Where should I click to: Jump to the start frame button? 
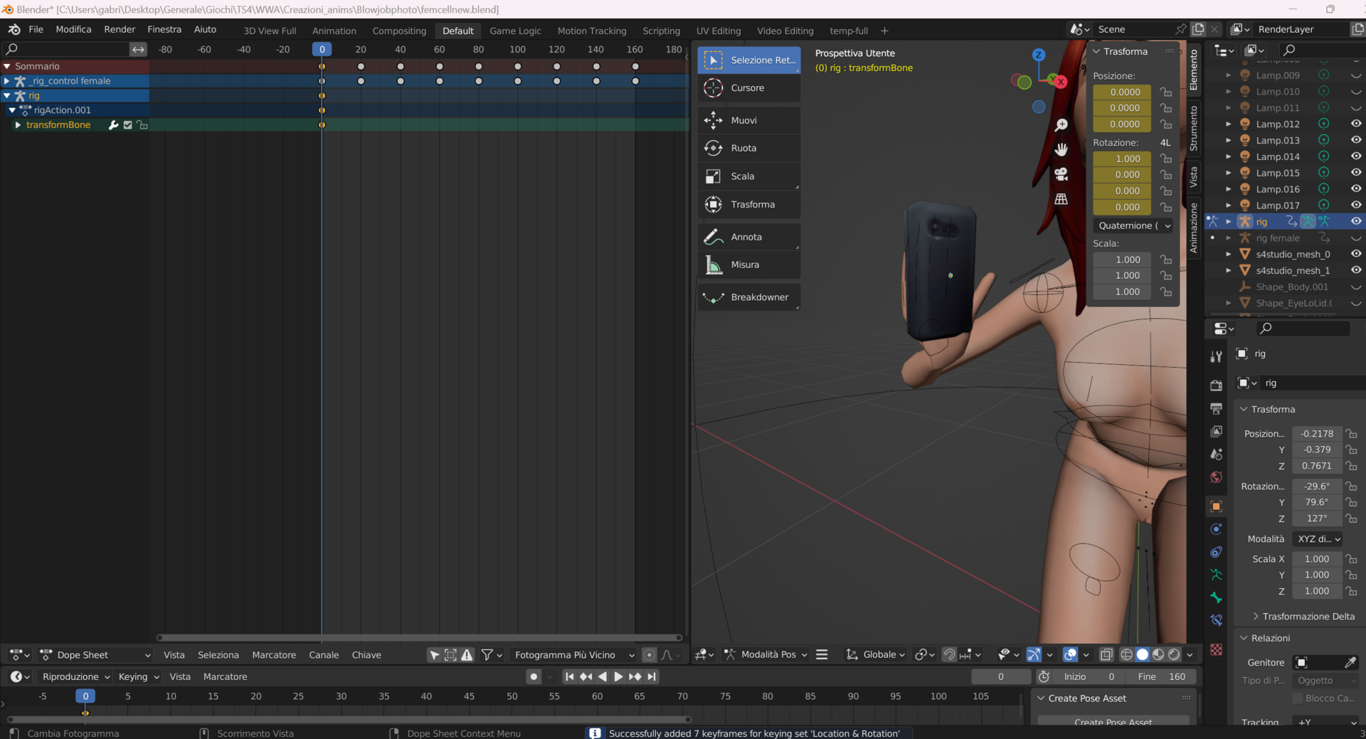[x=569, y=677]
